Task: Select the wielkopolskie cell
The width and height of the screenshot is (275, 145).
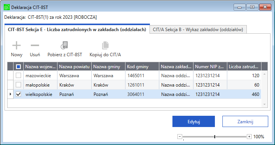Action: tap(40, 94)
